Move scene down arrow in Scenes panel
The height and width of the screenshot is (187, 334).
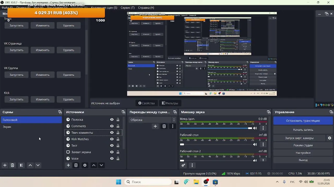[x=38, y=165]
